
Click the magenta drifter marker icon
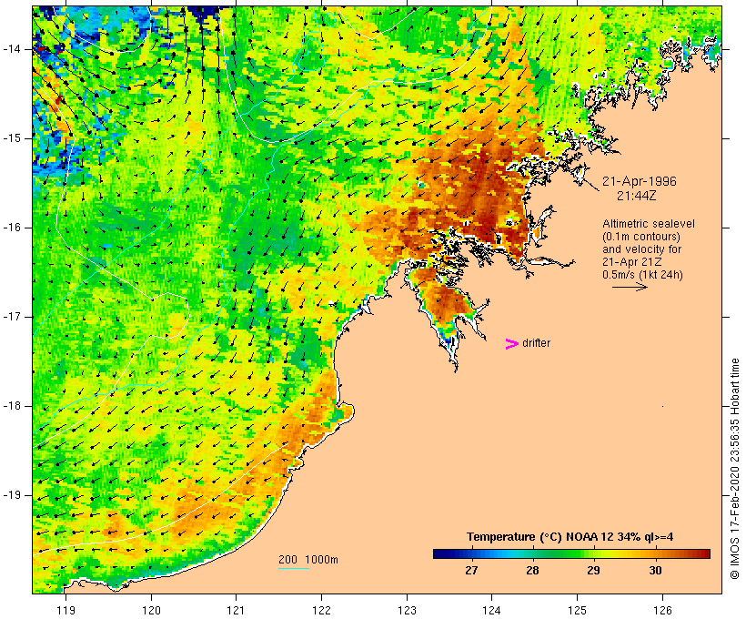point(511,344)
